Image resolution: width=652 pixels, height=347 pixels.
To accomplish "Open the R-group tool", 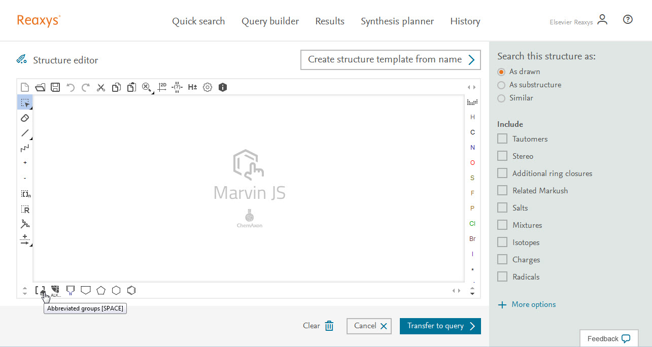I will (x=25, y=209).
